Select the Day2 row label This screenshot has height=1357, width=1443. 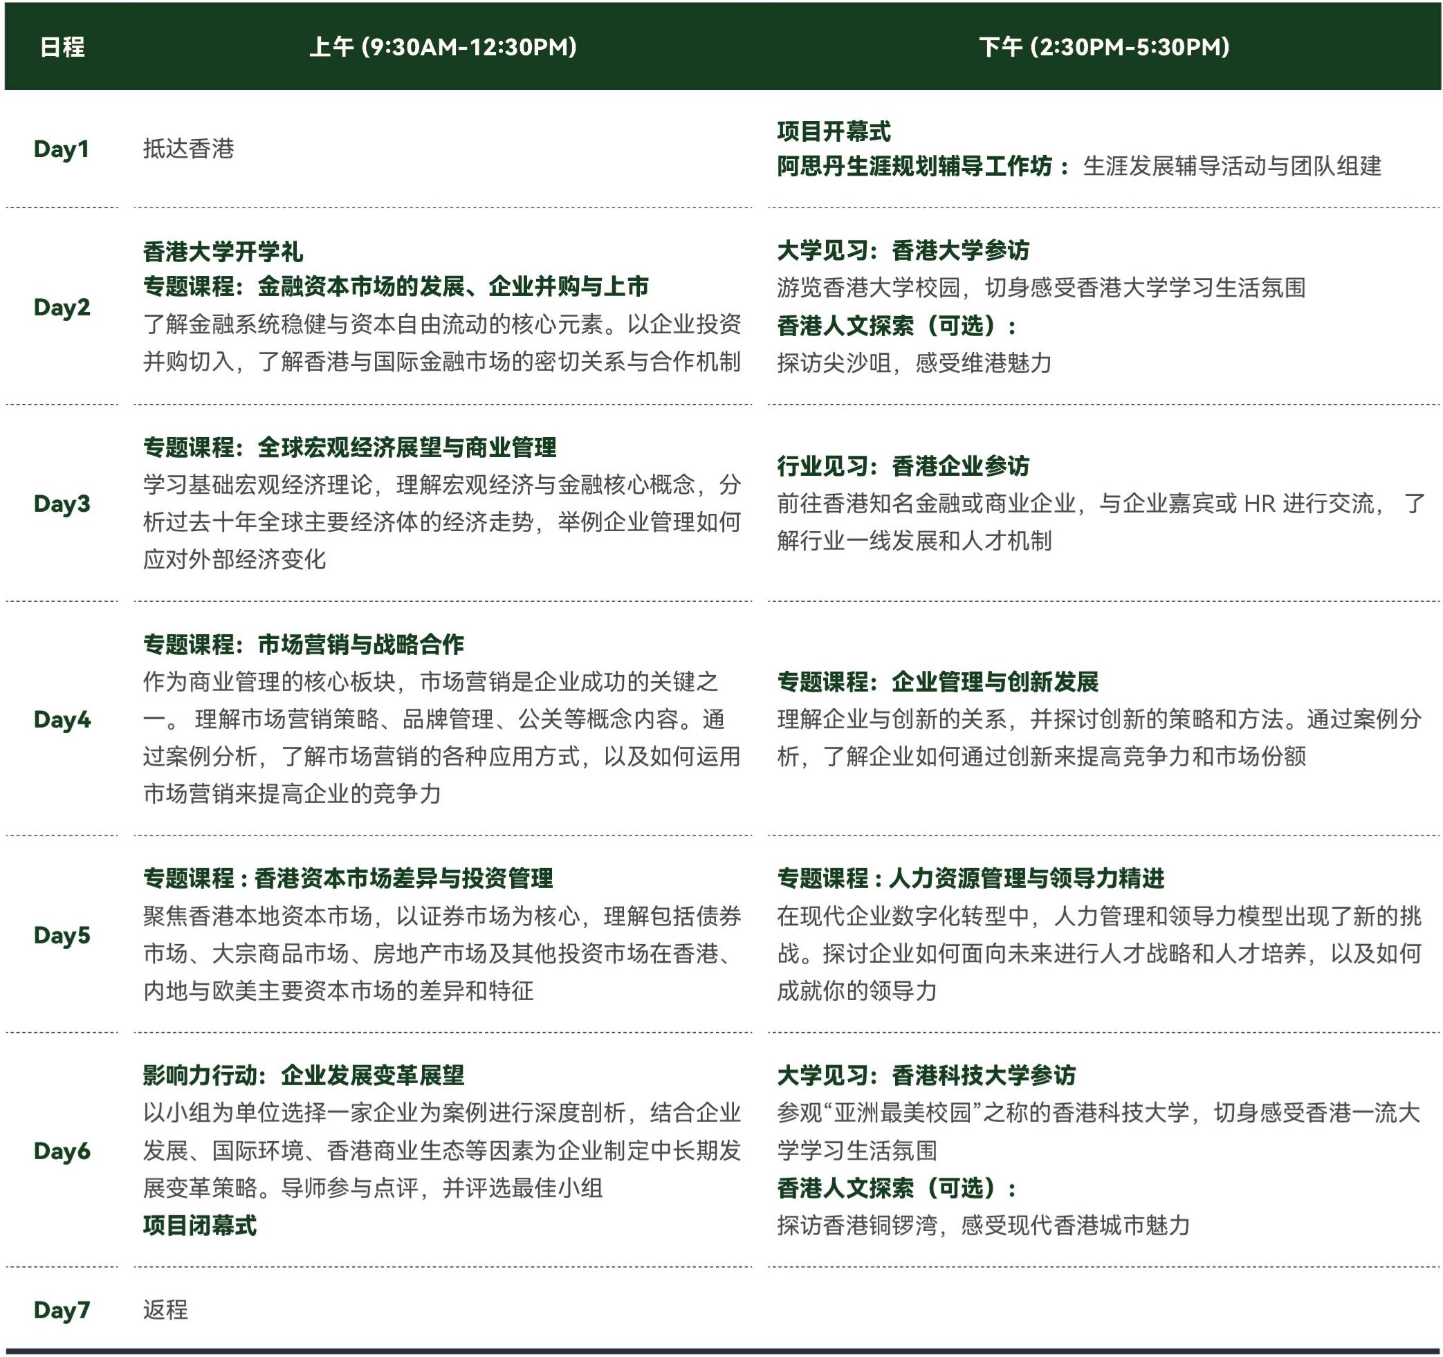pyautogui.click(x=62, y=307)
